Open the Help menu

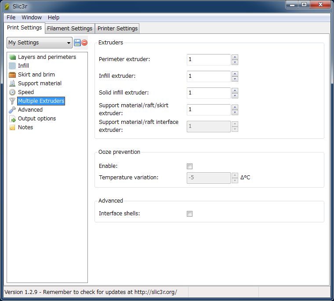click(54, 18)
